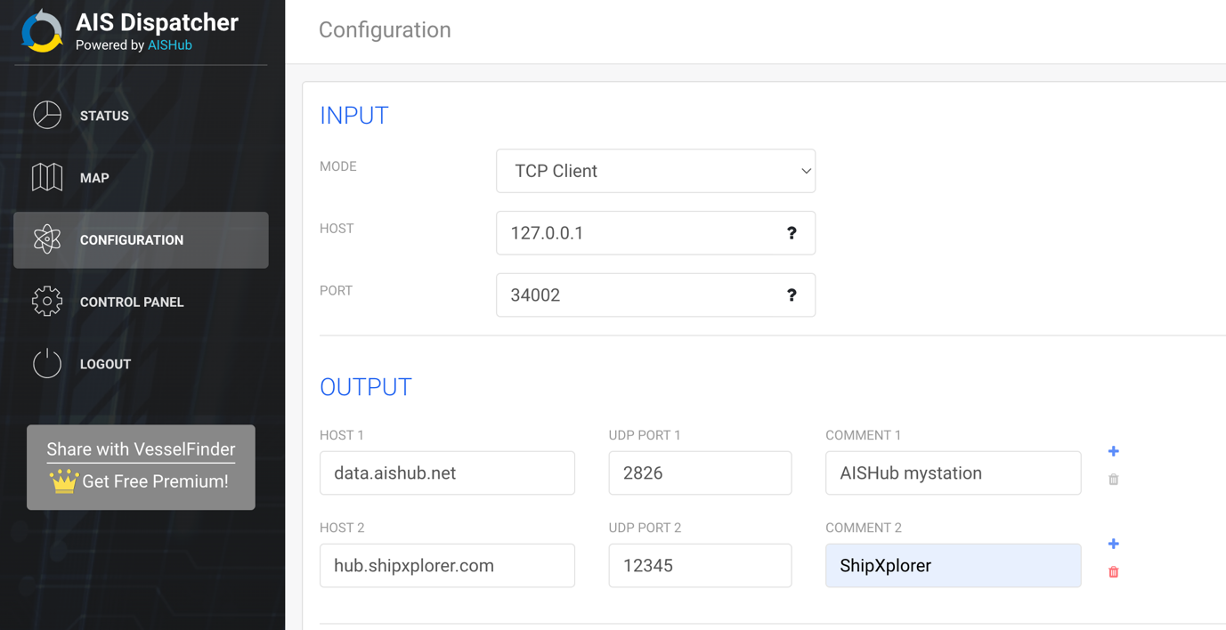Click the gold crown premium icon
This screenshot has height=630, width=1226.
(64, 481)
